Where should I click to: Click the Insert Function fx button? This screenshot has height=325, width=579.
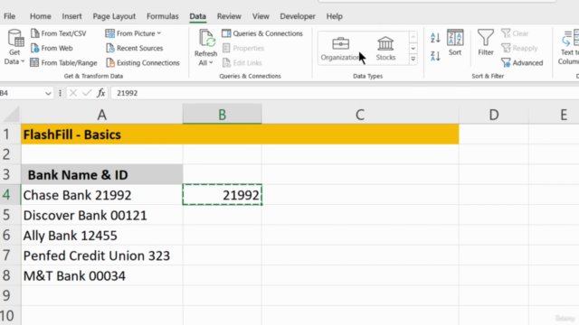click(x=100, y=93)
